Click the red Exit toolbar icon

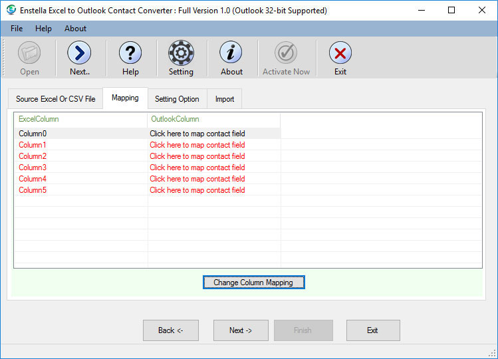tap(340, 53)
